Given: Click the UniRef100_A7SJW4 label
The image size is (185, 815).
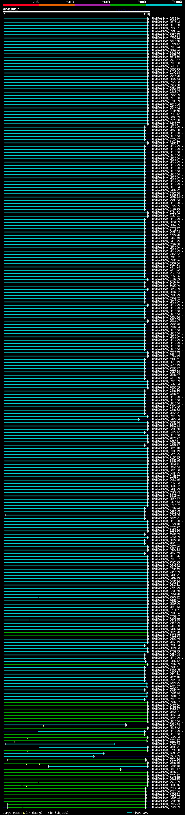Looking at the screenshot, I should (x=166, y=356).
